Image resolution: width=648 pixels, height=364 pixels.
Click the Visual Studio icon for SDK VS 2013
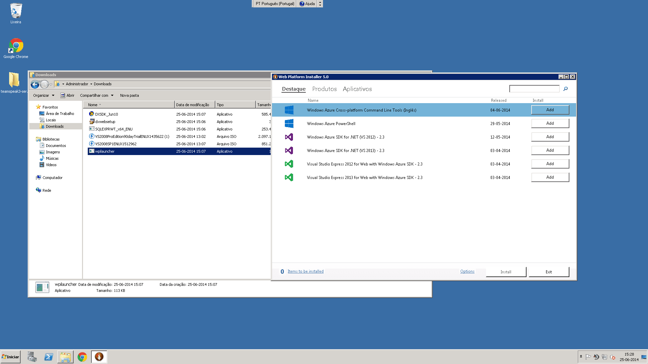tap(289, 150)
